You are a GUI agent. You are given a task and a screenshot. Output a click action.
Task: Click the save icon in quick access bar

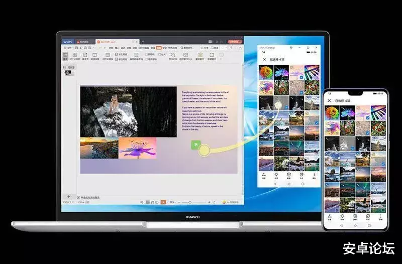(x=76, y=48)
